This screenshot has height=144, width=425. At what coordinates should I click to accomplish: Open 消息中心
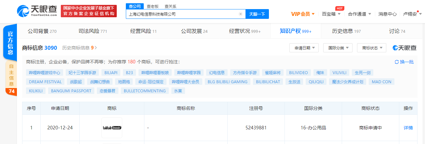tap(387, 14)
